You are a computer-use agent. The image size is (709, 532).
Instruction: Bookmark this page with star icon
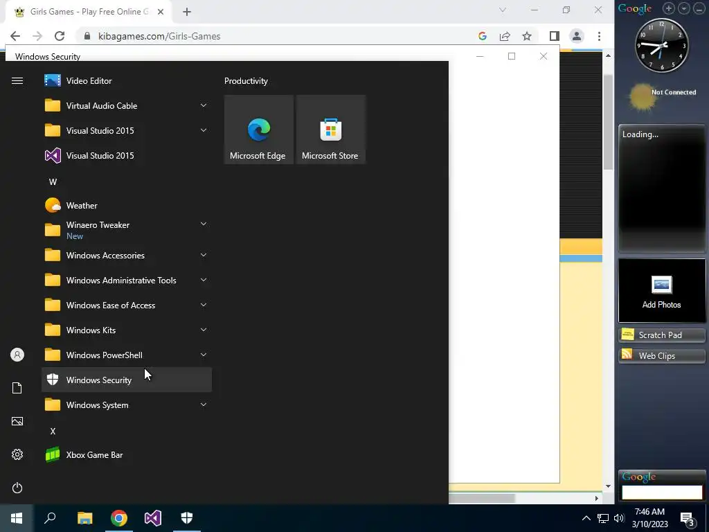pos(527,36)
